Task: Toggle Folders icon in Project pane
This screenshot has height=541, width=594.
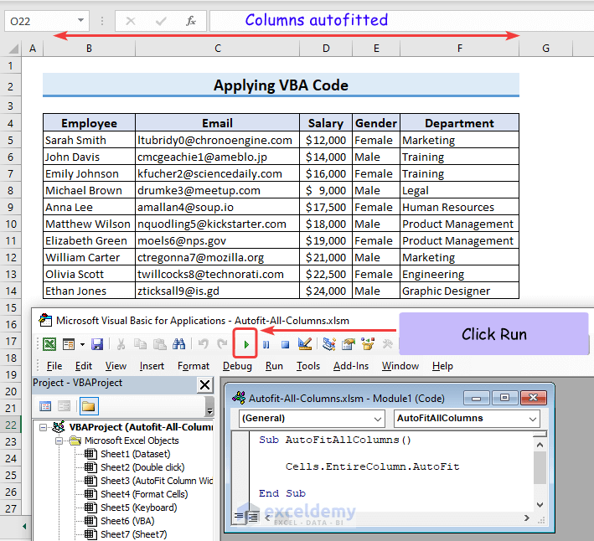Action: coord(89,407)
